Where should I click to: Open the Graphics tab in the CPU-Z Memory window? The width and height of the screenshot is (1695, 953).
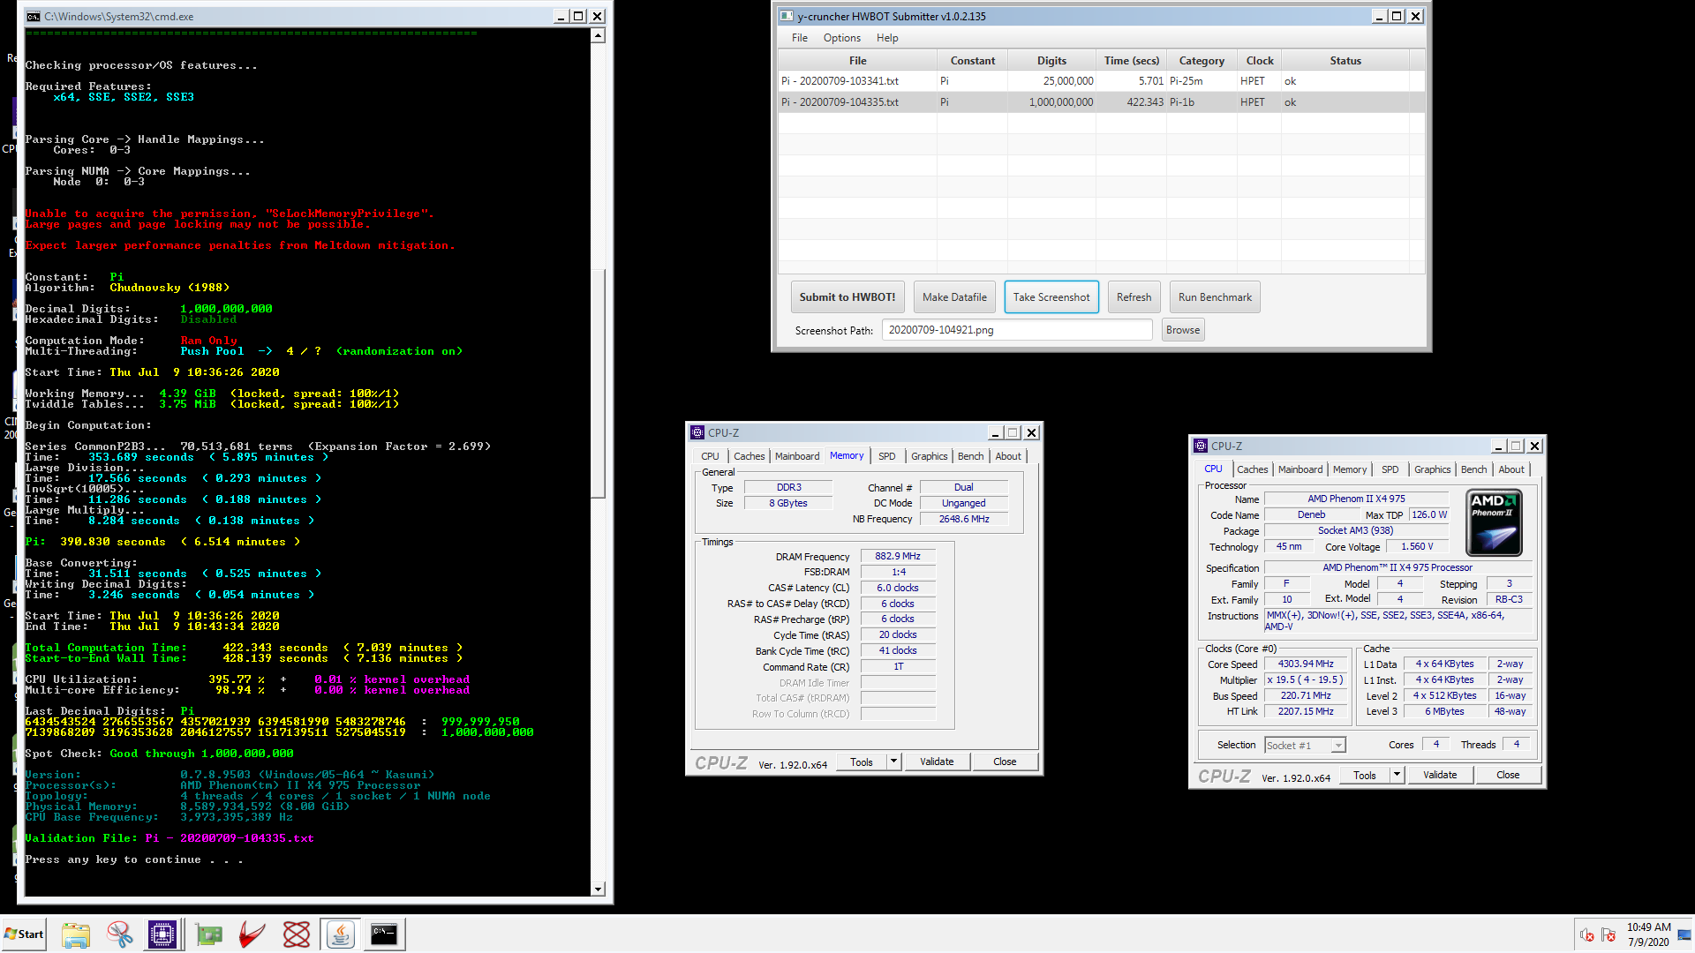(x=930, y=456)
